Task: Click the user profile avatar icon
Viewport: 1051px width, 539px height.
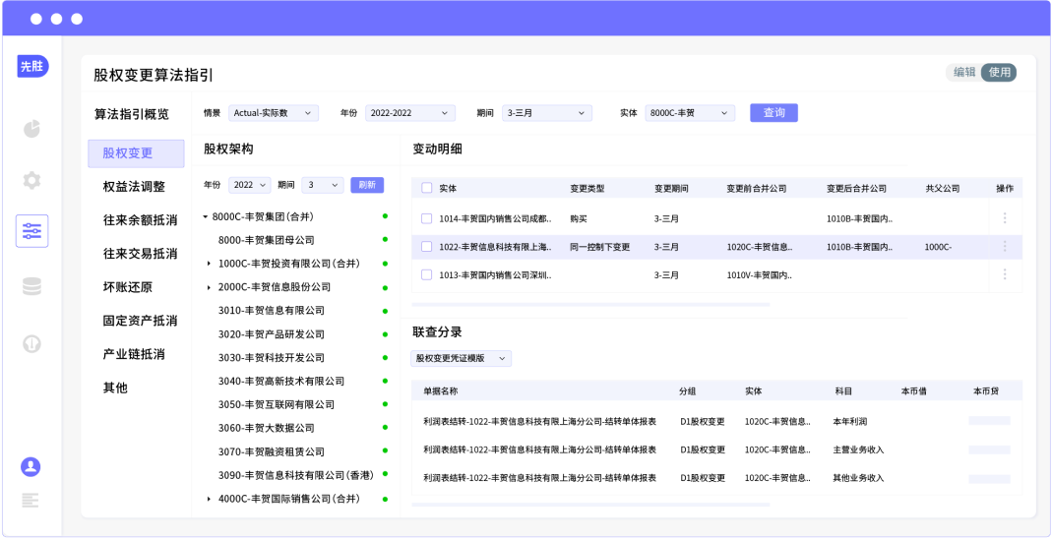Action: 31,466
